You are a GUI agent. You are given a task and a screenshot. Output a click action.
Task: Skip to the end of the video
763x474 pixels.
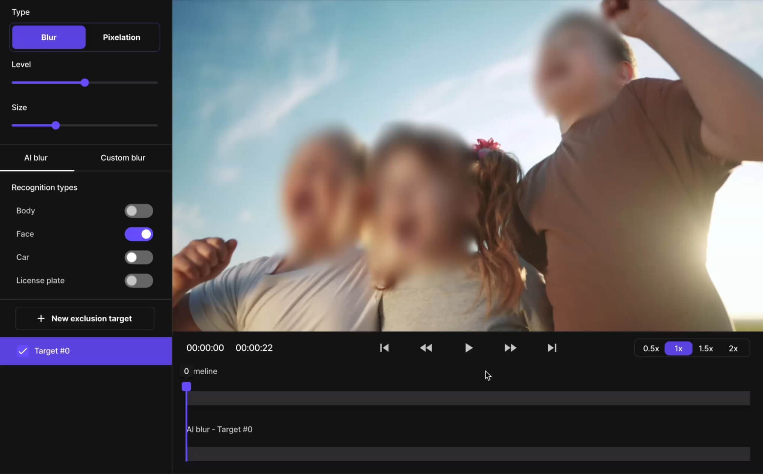click(552, 348)
